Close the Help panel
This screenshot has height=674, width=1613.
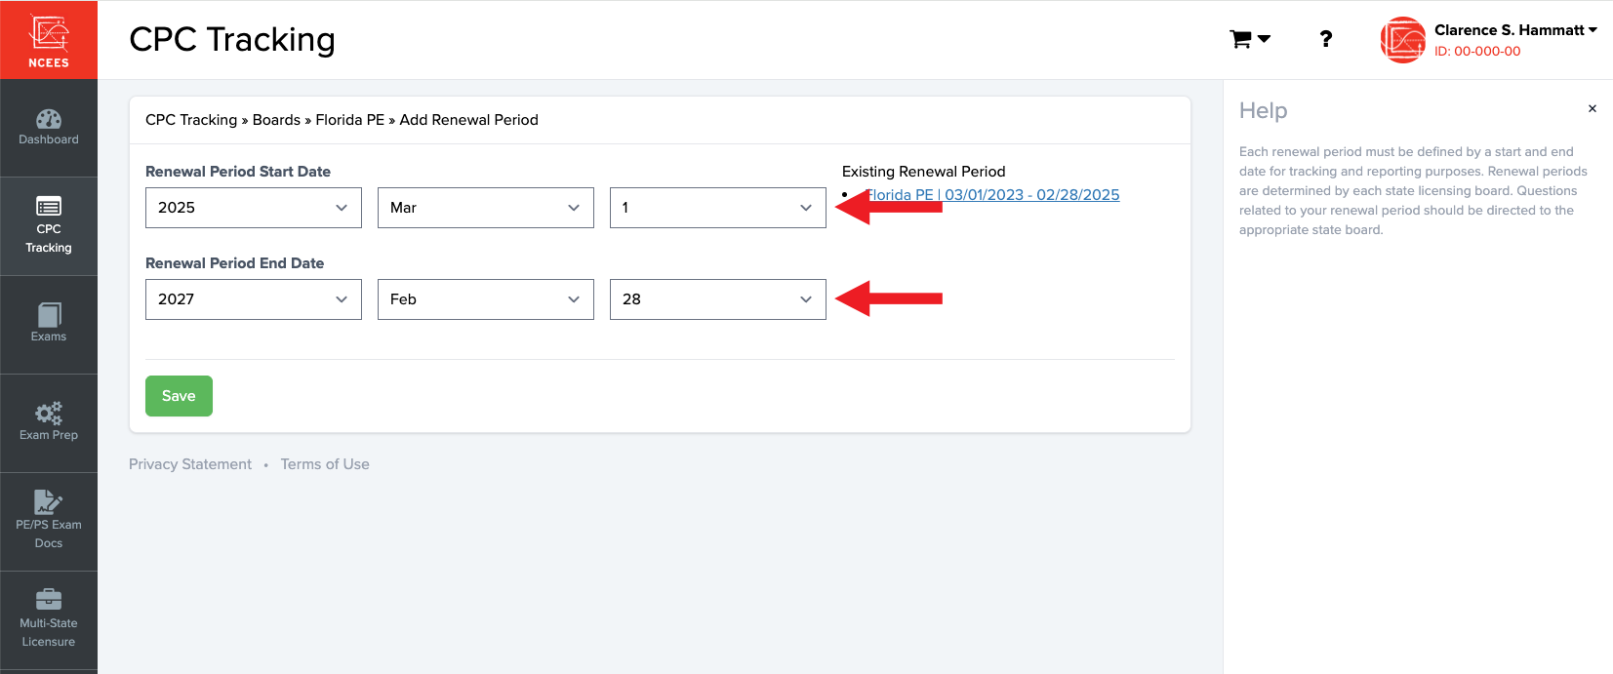tap(1592, 108)
